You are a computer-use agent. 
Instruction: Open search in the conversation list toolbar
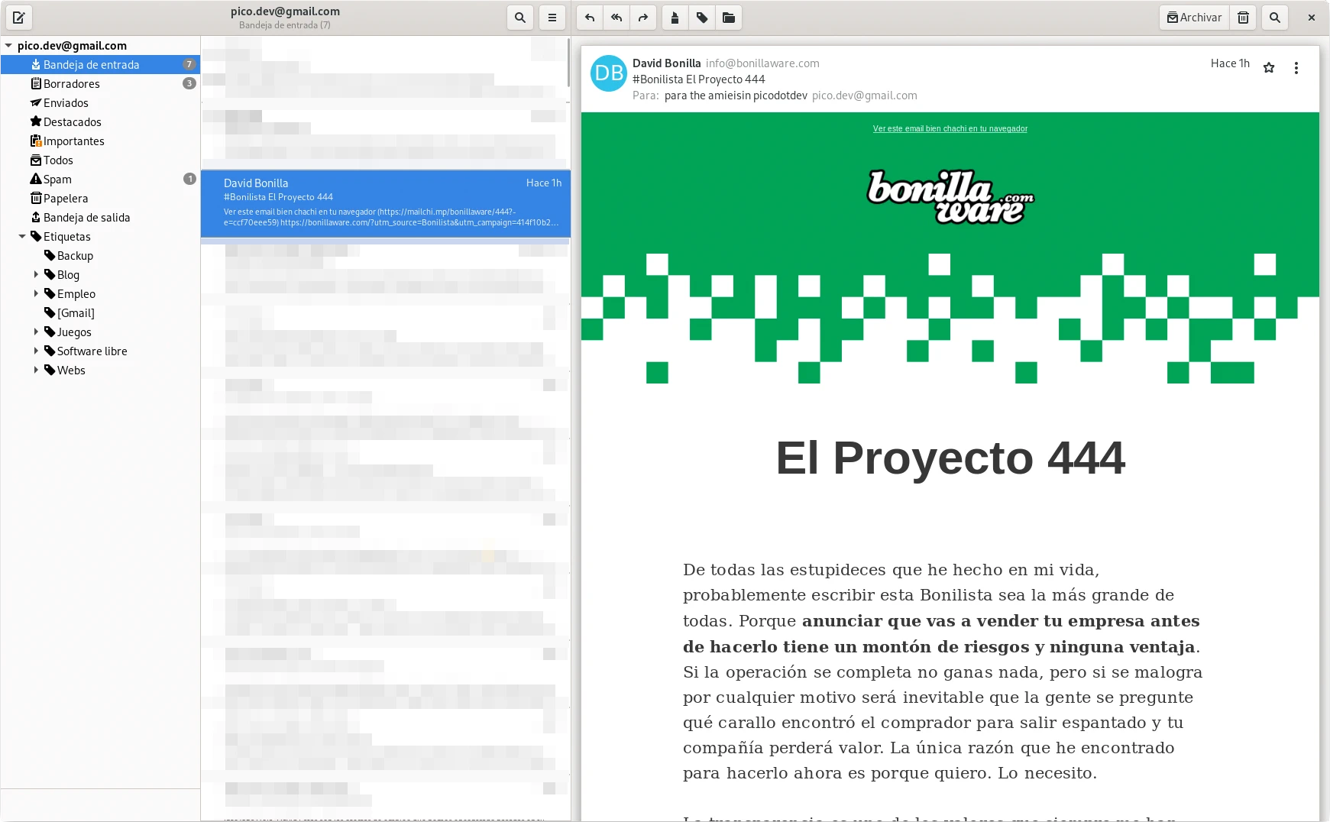(x=520, y=18)
